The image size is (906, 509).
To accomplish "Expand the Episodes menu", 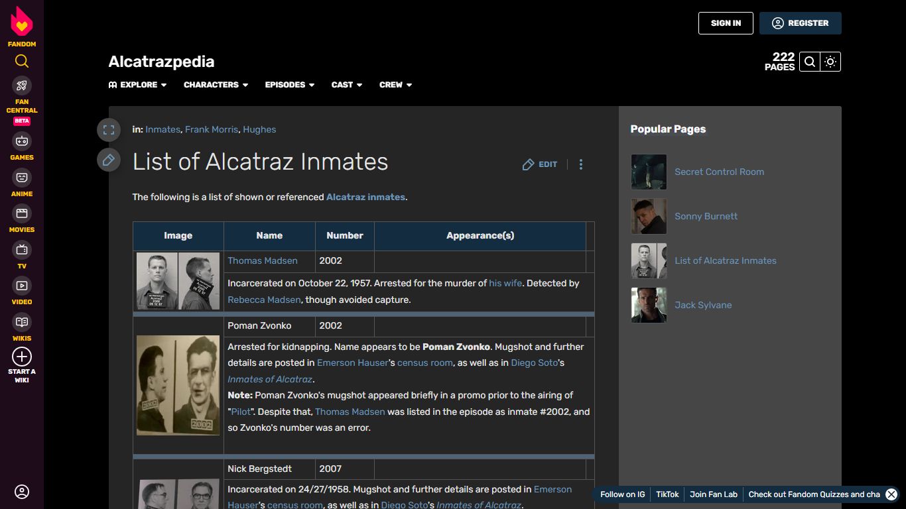I will click(290, 85).
